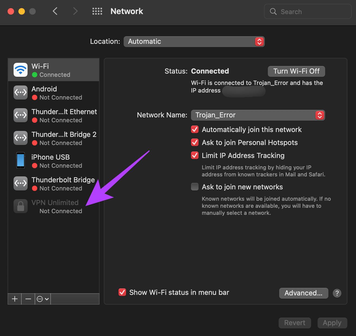Add a new network service
The height and width of the screenshot is (336, 356).
click(x=14, y=299)
